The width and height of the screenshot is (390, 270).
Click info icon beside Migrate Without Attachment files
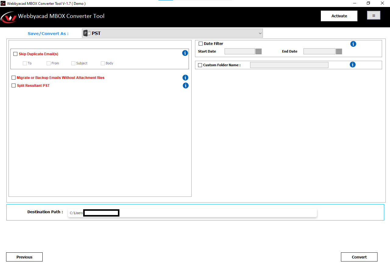[185, 78]
